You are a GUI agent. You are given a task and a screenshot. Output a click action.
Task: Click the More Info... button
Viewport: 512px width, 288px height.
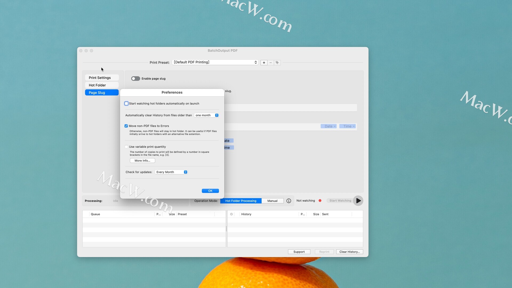142,161
